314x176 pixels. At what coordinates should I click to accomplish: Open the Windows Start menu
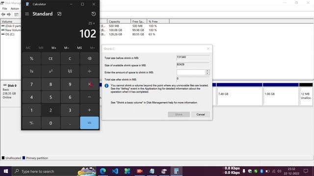pos(6,171)
